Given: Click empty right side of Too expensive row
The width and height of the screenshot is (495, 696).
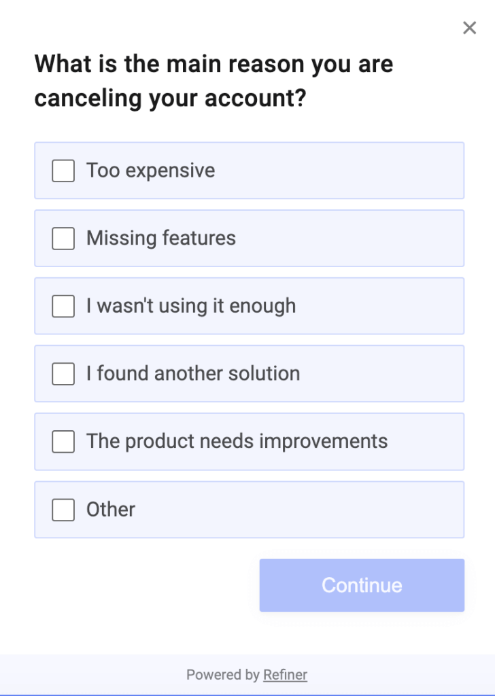Looking at the screenshot, I should coord(354,171).
